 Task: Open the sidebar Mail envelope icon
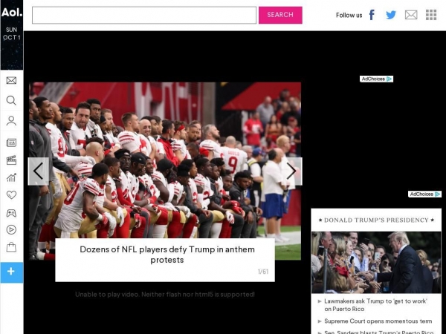11,81
